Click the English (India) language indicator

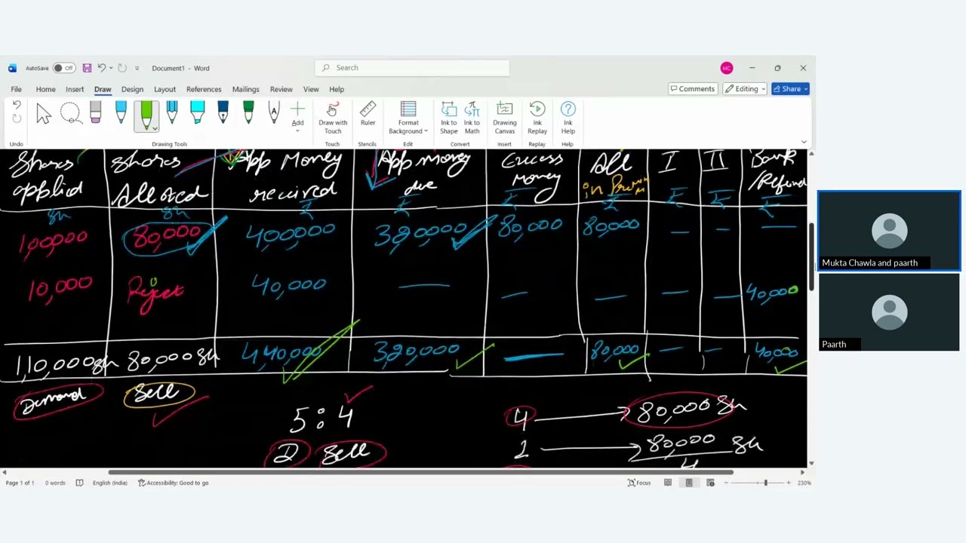(x=110, y=483)
